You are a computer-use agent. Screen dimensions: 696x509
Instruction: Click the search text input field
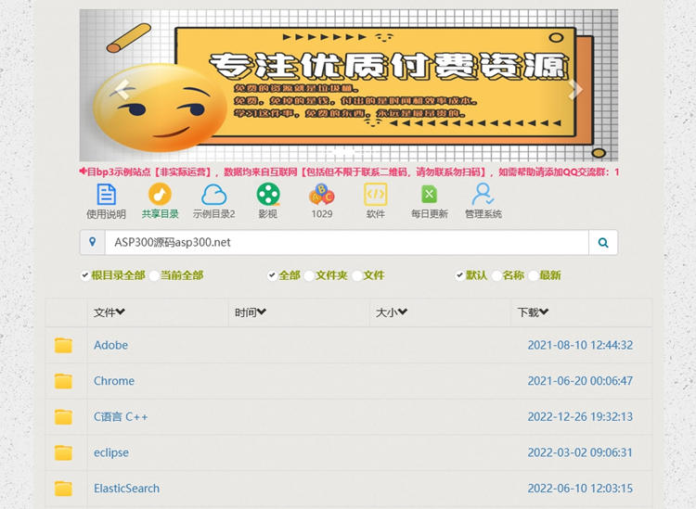click(347, 243)
